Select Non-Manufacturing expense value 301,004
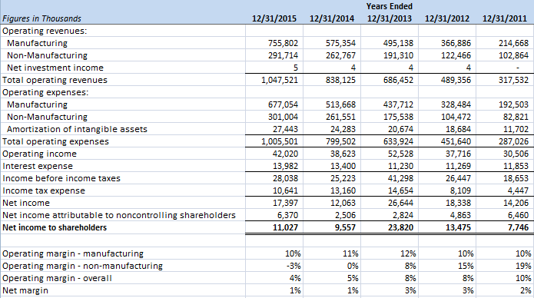Screen dimensions: 534x298 click(x=283, y=117)
